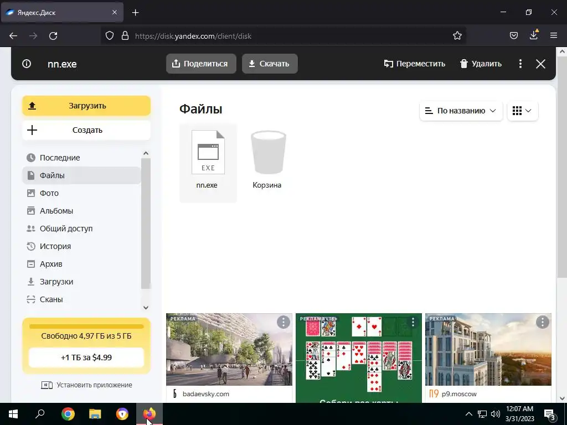Image resolution: width=567 pixels, height=425 pixels.
Task: Open ad options on badaevsky ad
Action: [x=283, y=322]
